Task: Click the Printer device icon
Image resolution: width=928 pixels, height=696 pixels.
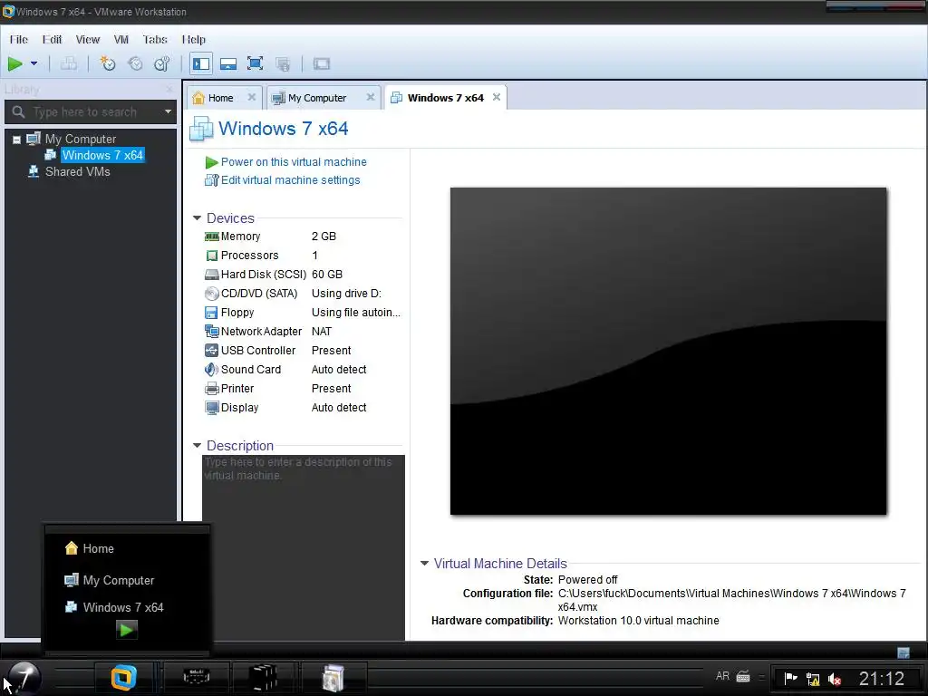Action: [211, 388]
